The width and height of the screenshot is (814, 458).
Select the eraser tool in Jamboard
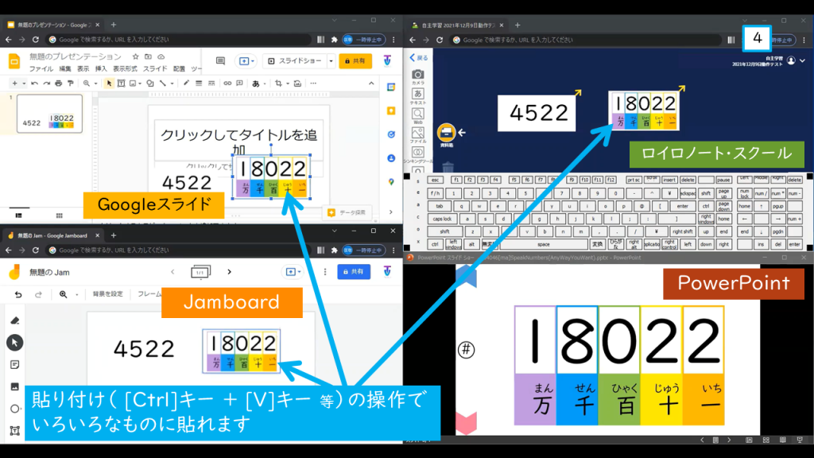(x=14, y=321)
